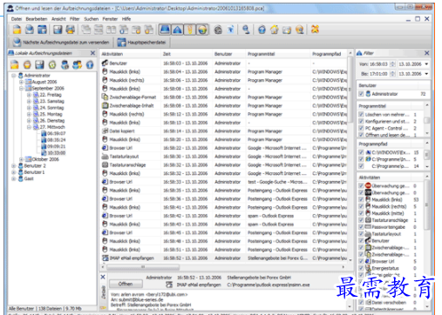
Task: Click the two-users icon in local records panel
Action: (77, 64)
